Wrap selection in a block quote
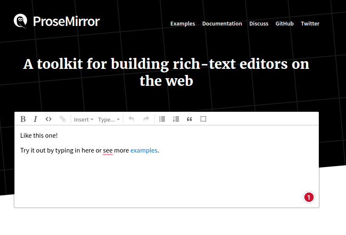Screen dimensions: 346x235 coord(189,119)
